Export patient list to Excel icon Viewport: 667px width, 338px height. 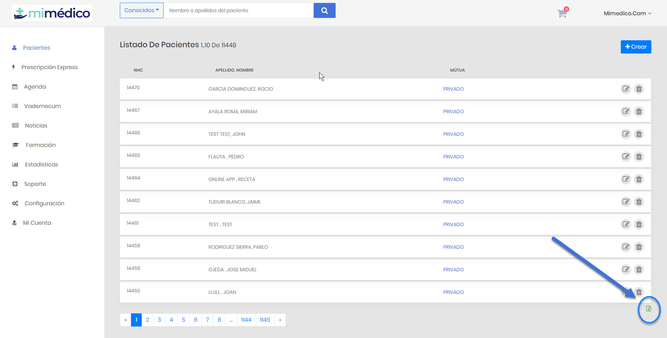point(648,309)
